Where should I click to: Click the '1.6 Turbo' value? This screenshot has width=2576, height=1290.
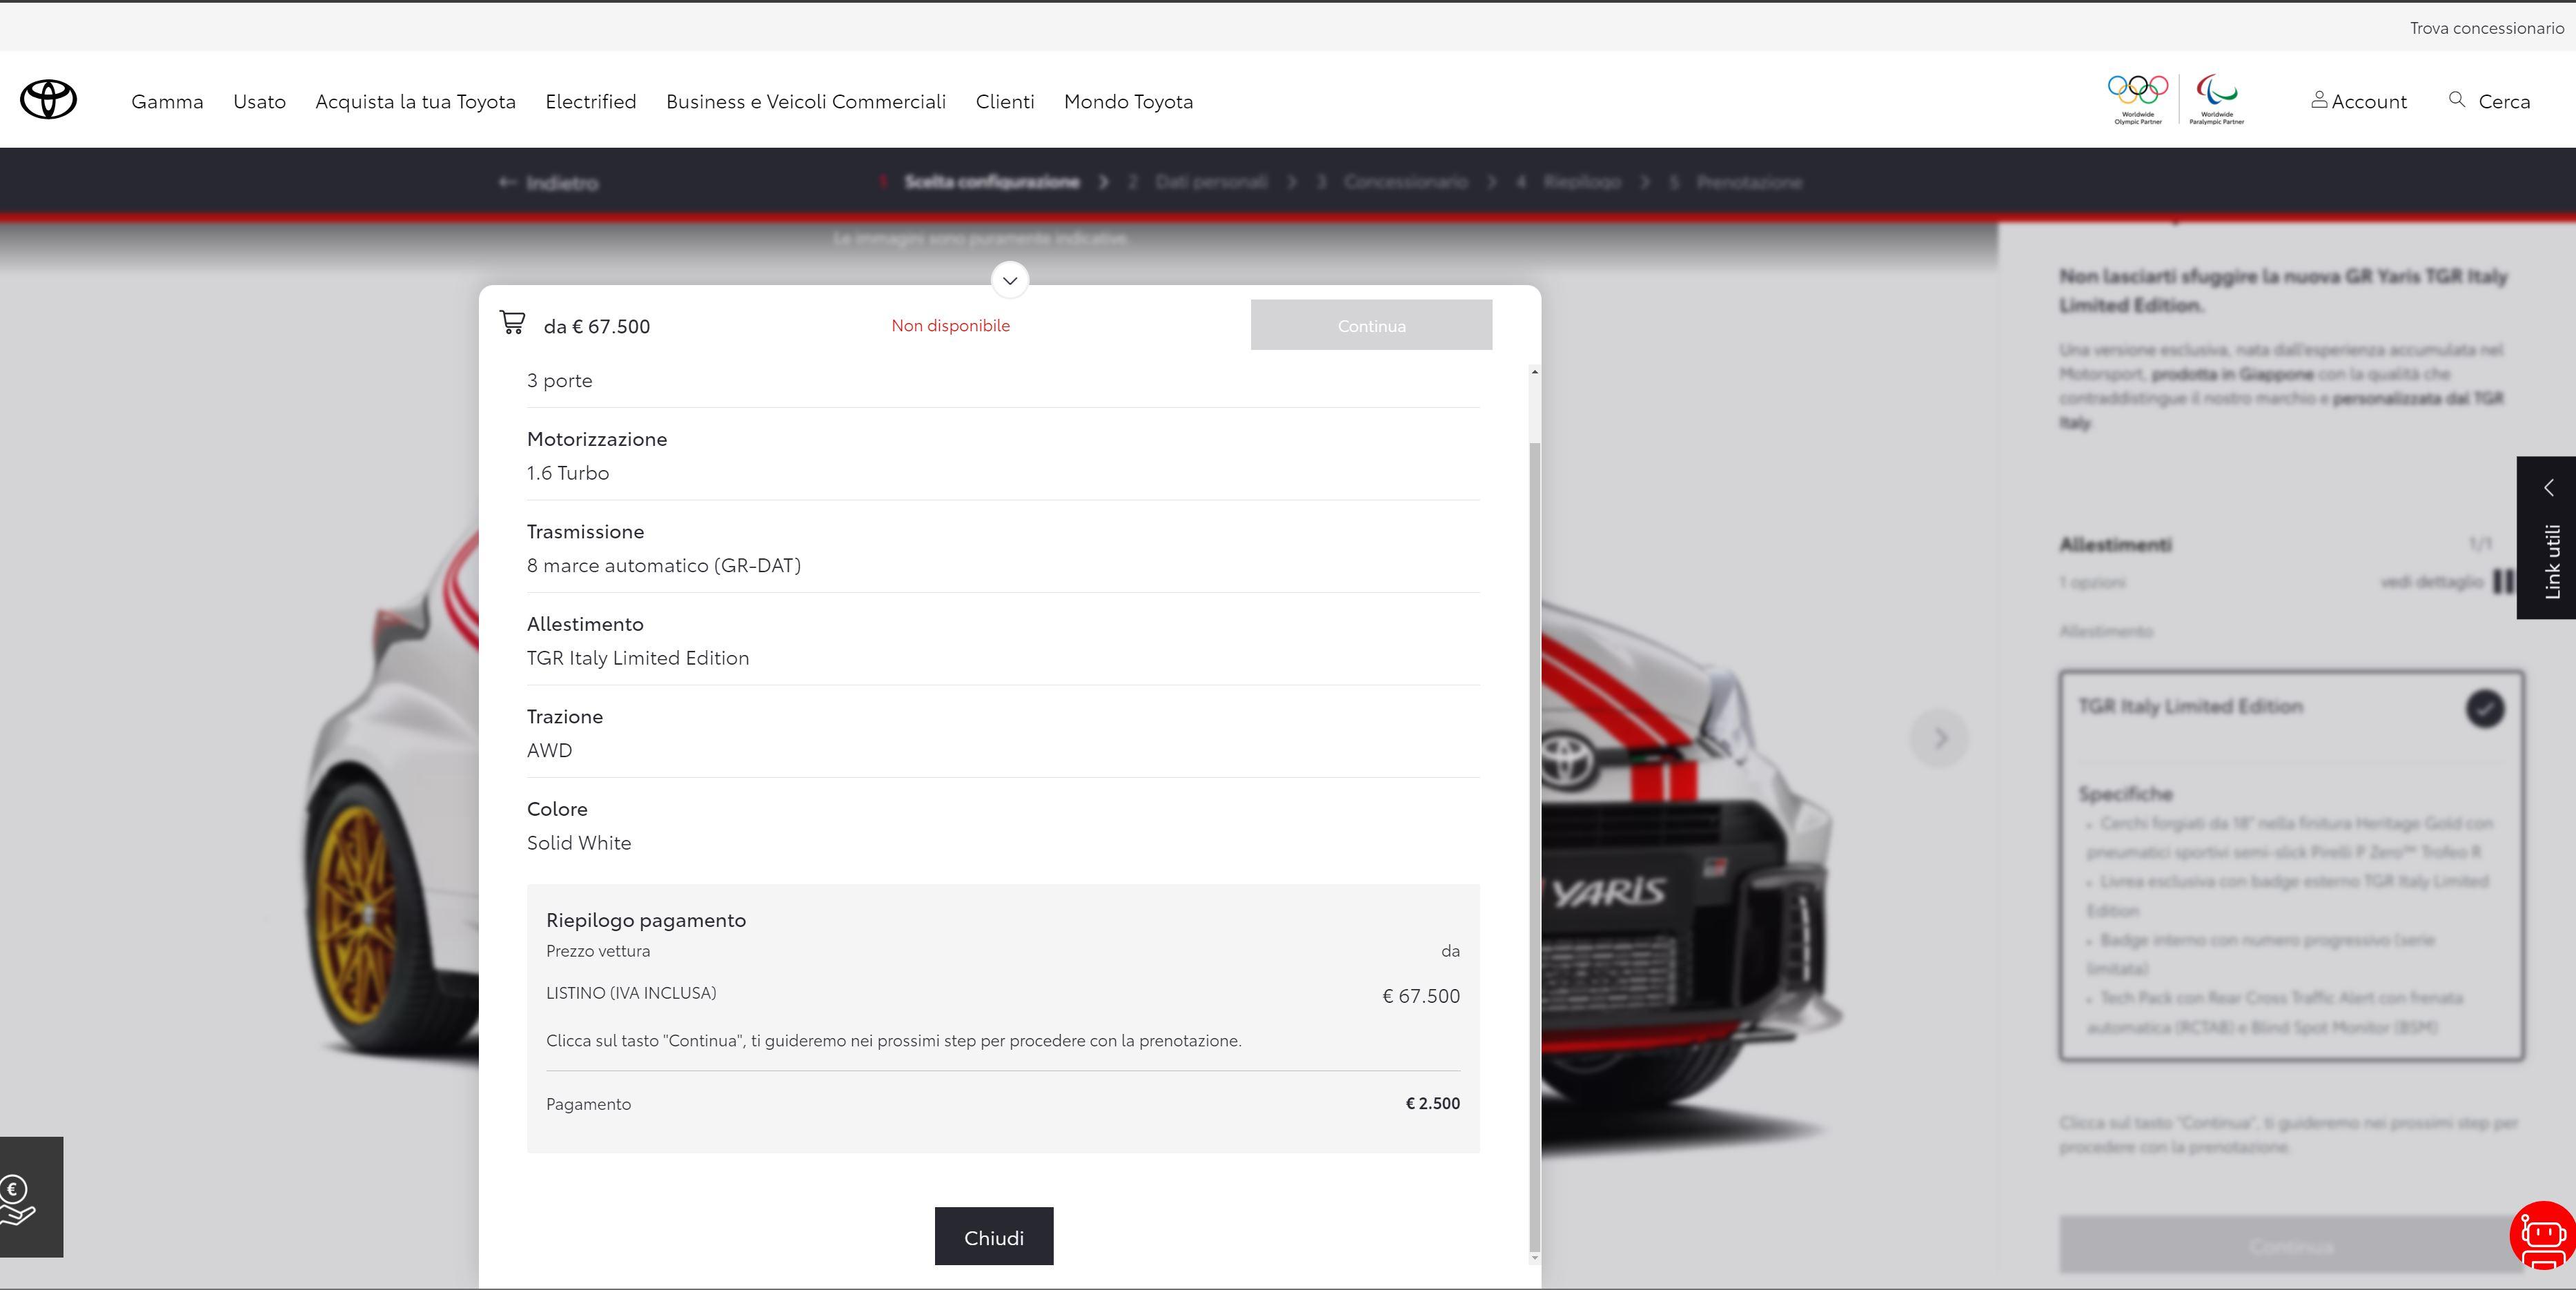click(x=568, y=473)
